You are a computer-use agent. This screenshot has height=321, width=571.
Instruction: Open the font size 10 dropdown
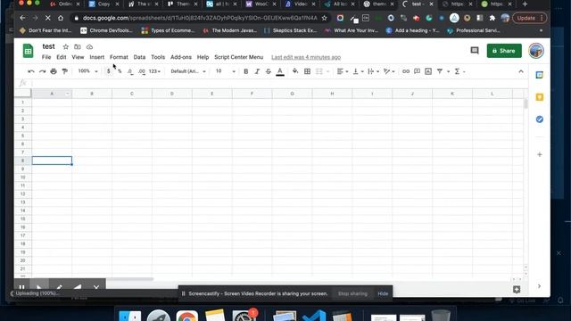pos(225,71)
